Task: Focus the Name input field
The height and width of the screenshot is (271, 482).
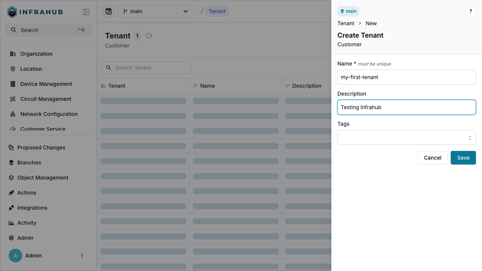Action: pyautogui.click(x=406, y=77)
